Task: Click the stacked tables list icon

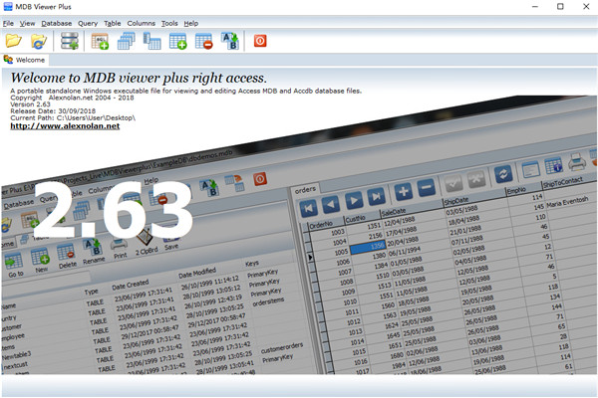Action: (x=127, y=41)
